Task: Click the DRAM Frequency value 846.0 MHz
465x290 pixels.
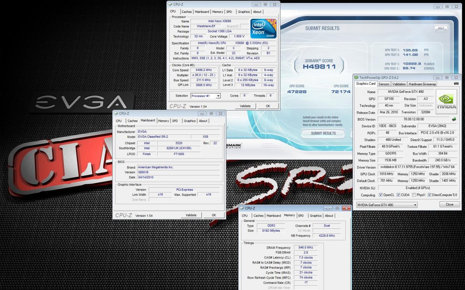Action: (x=306, y=247)
